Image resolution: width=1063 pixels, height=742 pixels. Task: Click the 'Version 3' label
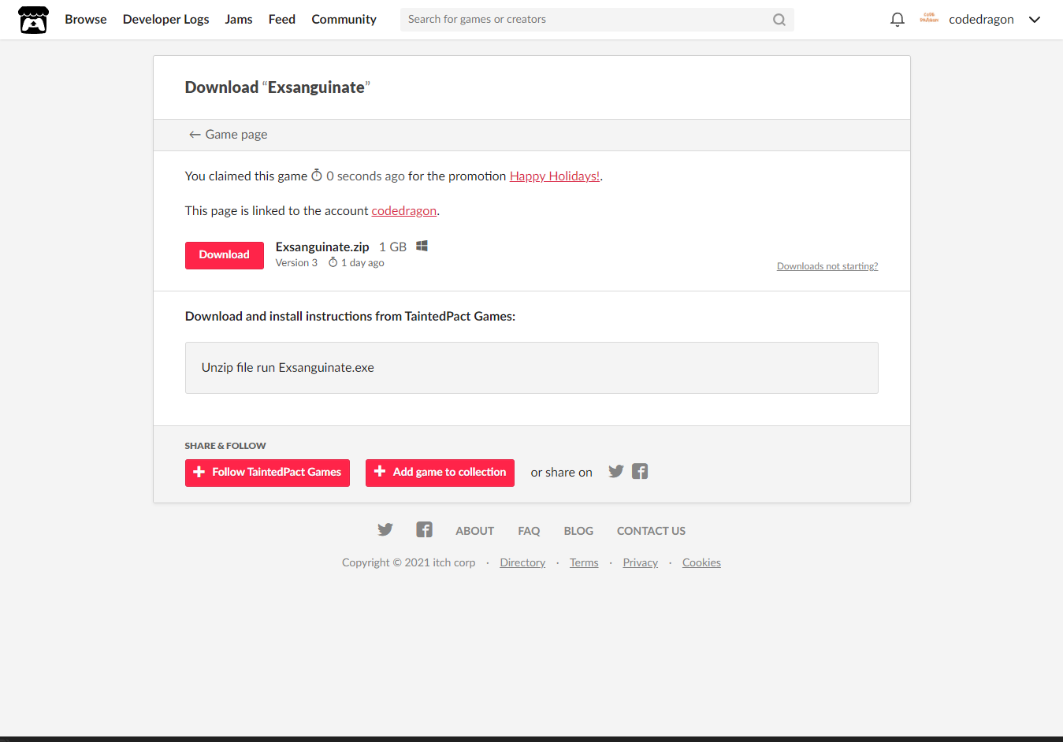coord(296,263)
